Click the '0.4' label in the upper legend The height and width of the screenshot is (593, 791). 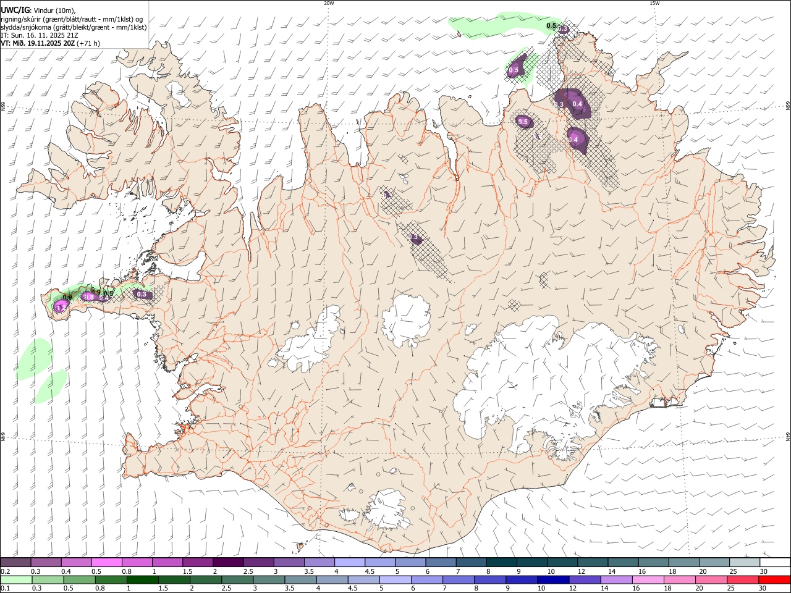[x=66, y=571]
